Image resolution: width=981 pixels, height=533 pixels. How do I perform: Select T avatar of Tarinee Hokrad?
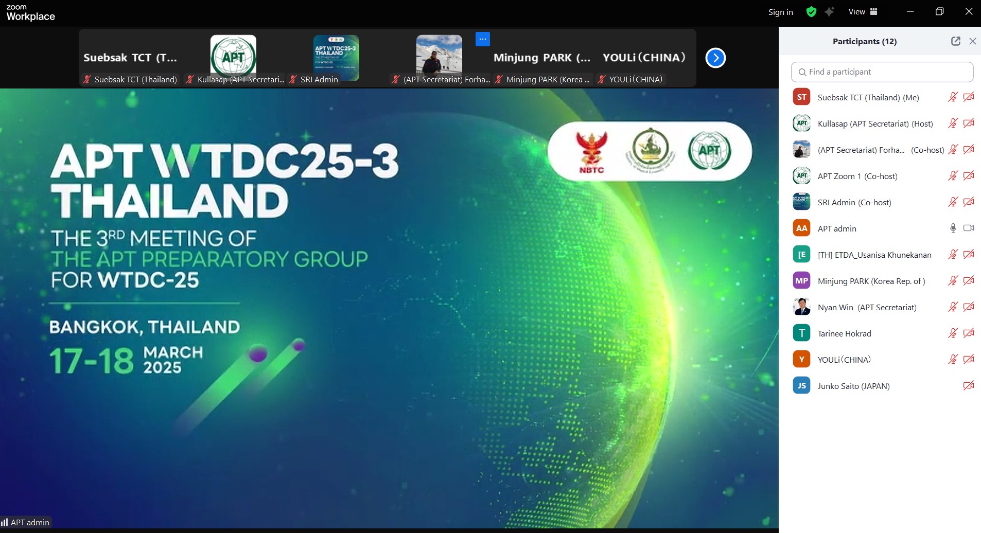[x=801, y=333]
